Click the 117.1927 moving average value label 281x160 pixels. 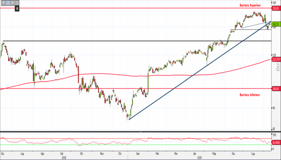pos(276,60)
